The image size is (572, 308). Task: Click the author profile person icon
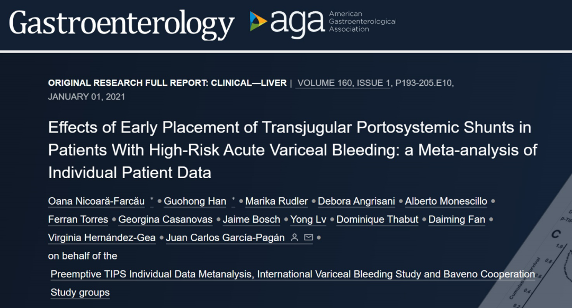coord(294,237)
